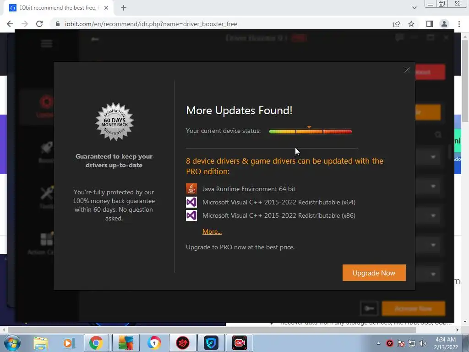
Task: Open AVG antivirus from the taskbar
Action: click(126, 343)
